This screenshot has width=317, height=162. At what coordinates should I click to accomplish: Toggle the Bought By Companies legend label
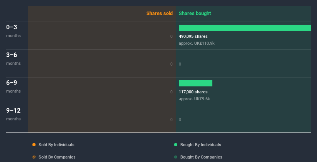coord(201,157)
